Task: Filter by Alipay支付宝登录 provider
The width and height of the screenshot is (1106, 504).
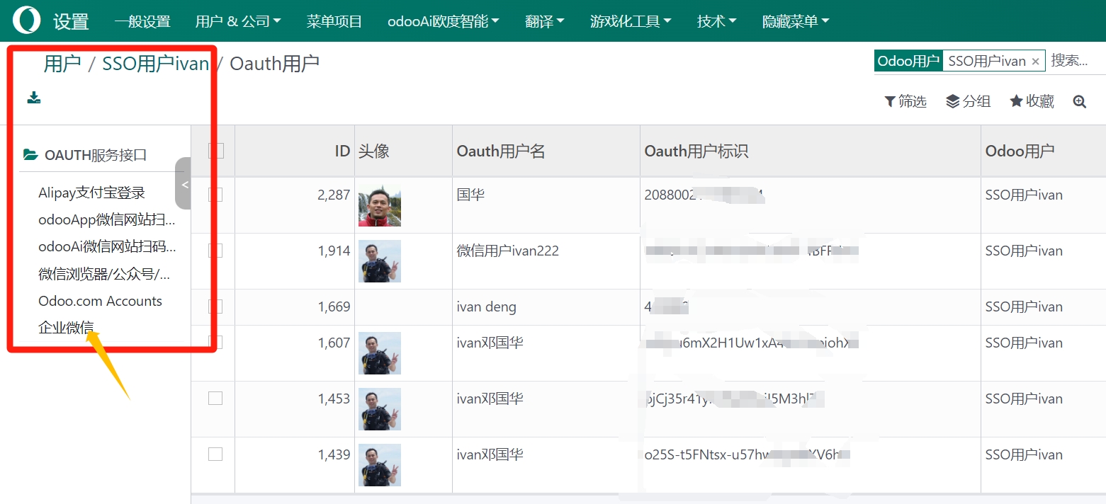Action: (x=91, y=193)
